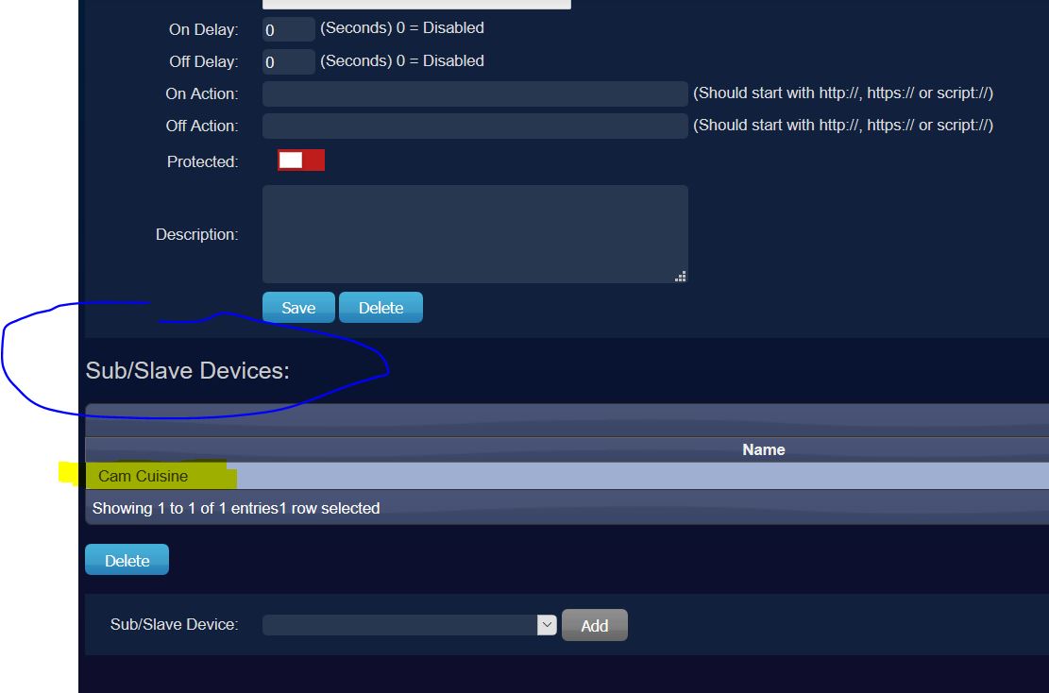Screen dimensions: 1049x693
Task: Click the 'Showing 1 to 1' entries text
Action: tap(236, 508)
